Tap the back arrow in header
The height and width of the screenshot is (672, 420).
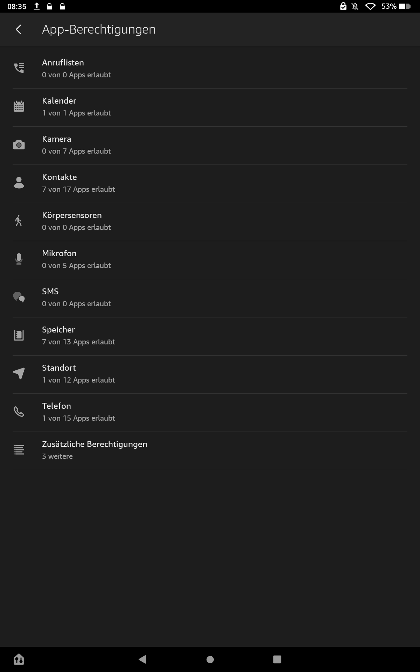19,29
